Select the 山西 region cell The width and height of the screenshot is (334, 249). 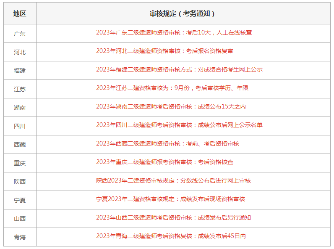coord(20,219)
